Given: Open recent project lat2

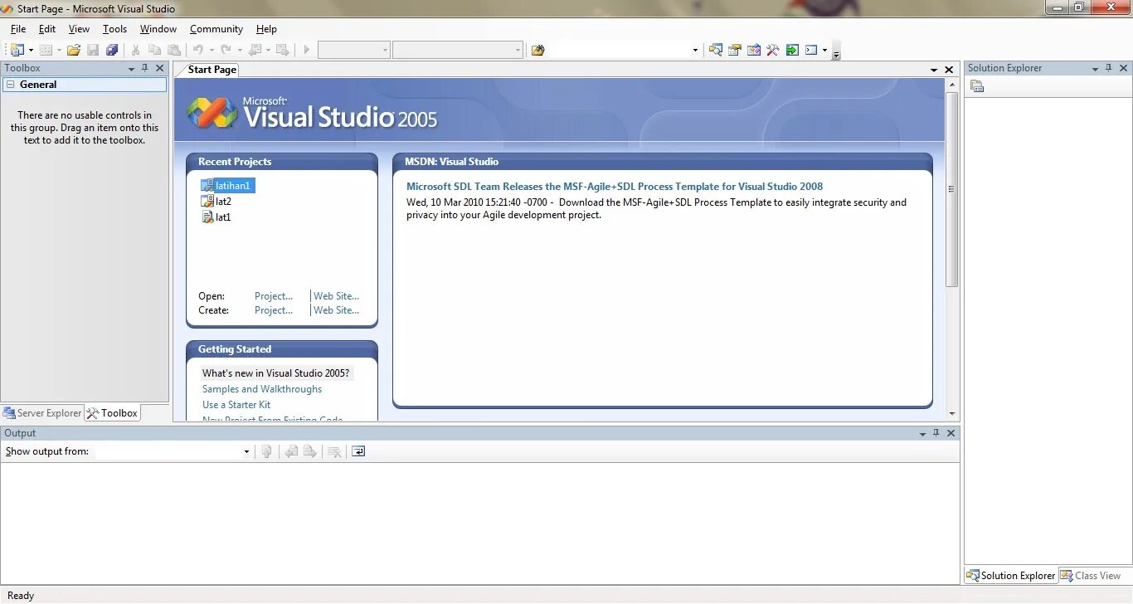Looking at the screenshot, I should click(216, 202).
